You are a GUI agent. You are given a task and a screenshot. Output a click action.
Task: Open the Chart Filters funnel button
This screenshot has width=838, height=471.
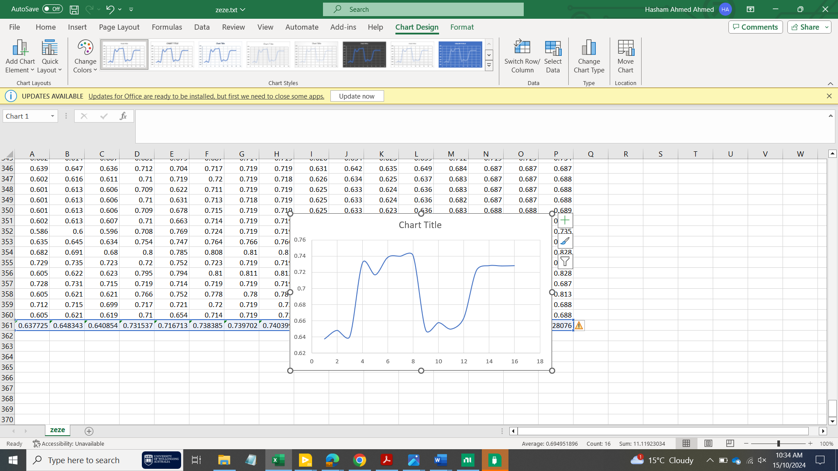565,262
